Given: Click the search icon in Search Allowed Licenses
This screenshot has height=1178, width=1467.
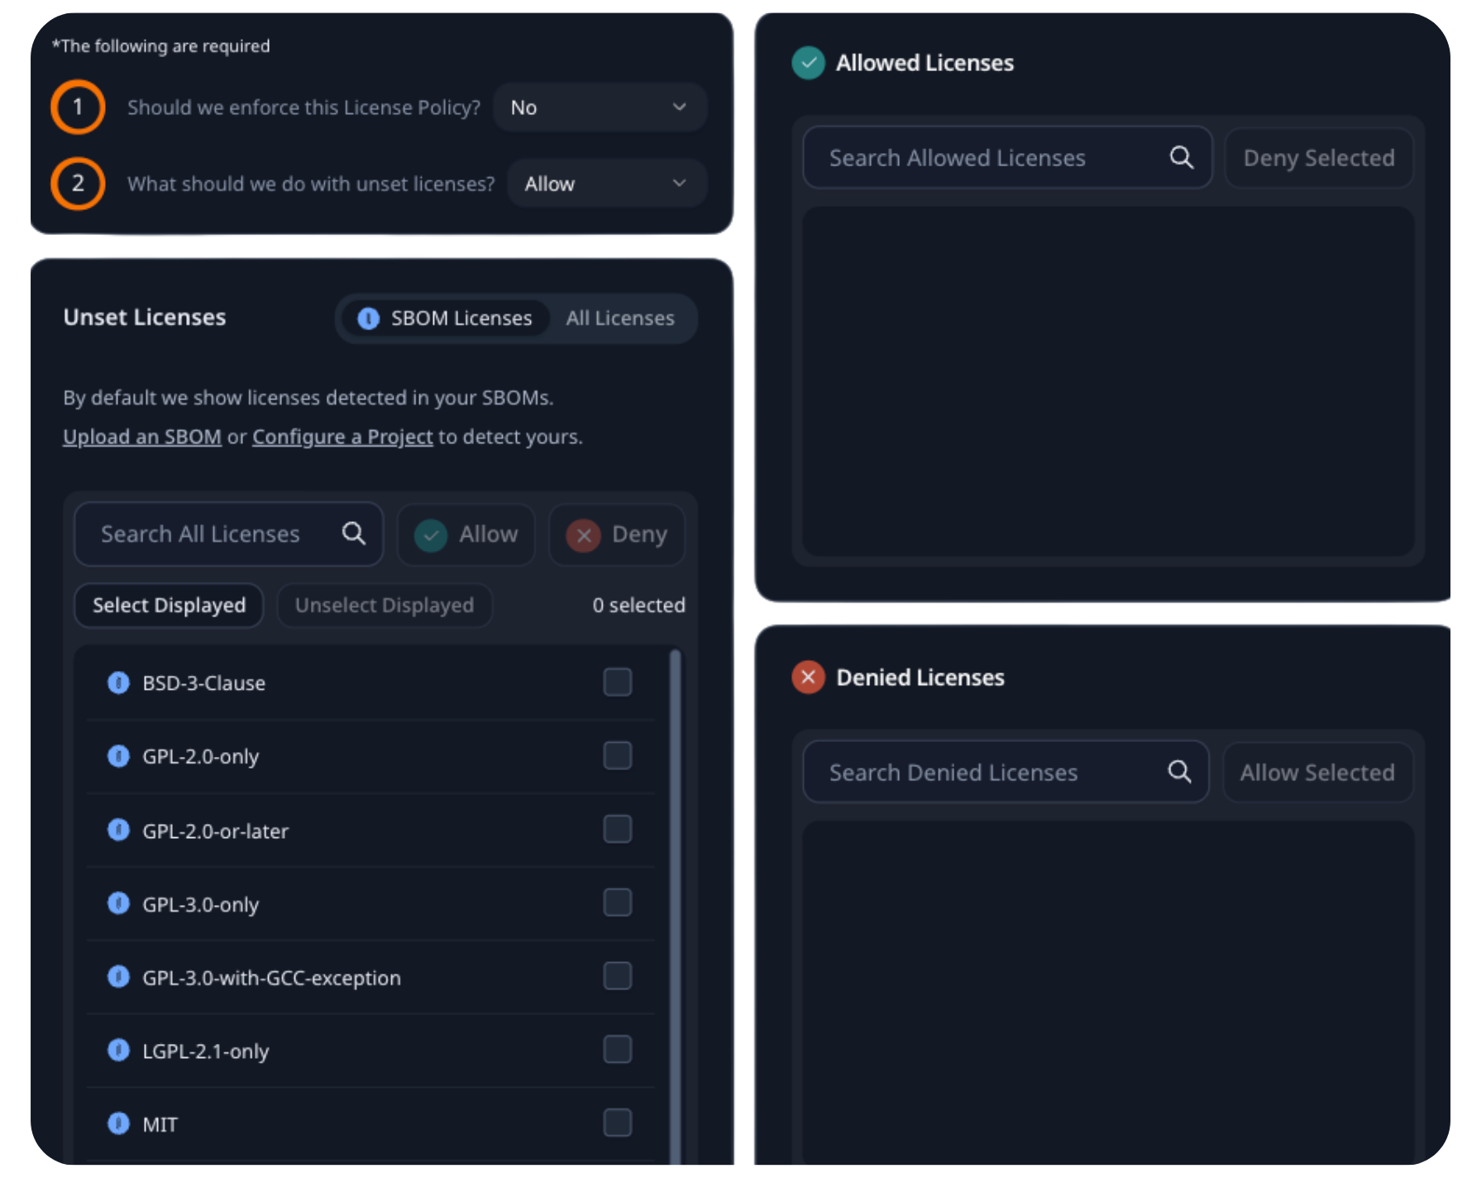Looking at the screenshot, I should click(1182, 157).
